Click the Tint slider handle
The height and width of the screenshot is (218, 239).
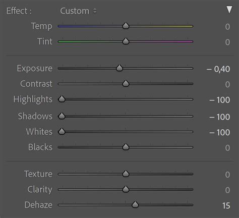126,41
